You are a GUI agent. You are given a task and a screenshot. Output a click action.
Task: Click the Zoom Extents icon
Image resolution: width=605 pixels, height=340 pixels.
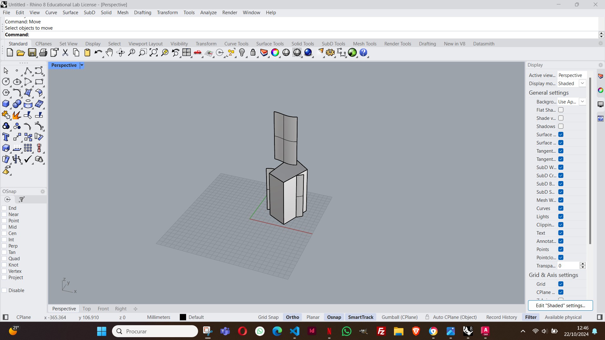coord(154,53)
